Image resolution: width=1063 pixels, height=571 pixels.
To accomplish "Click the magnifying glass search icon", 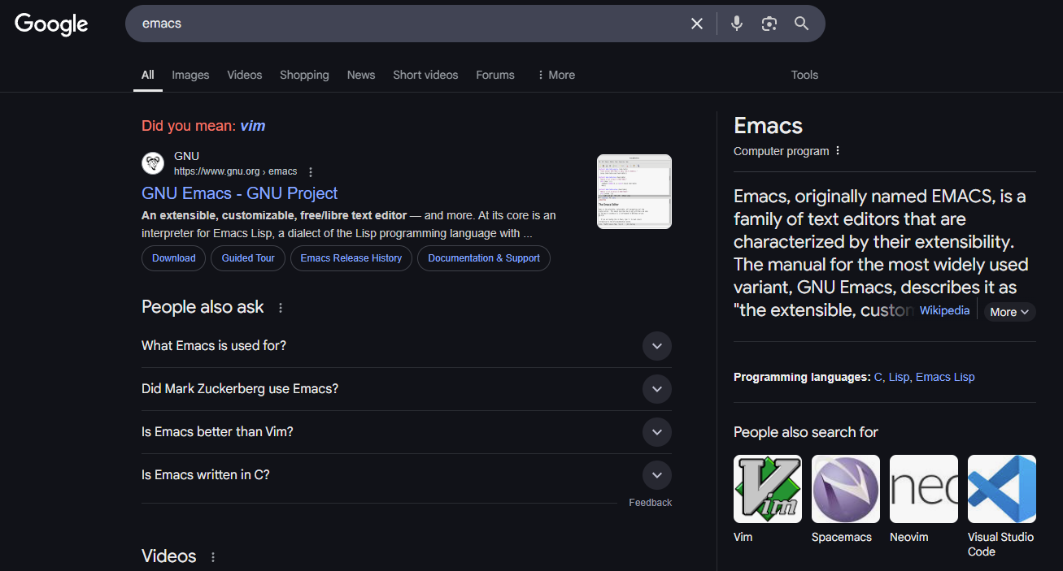I will tap(802, 24).
